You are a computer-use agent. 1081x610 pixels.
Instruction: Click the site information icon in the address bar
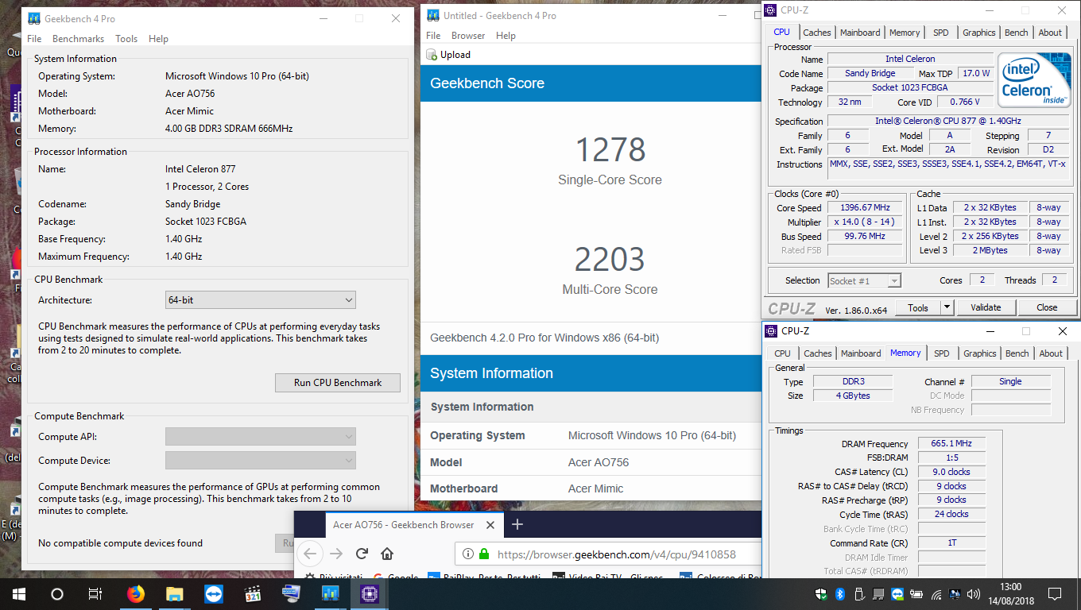(467, 554)
